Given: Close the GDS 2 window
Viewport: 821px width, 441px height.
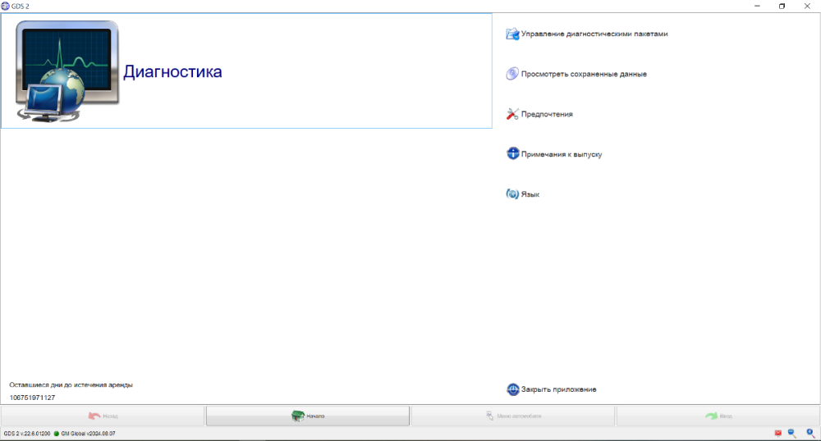Looking at the screenshot, I should click(807, 7).
